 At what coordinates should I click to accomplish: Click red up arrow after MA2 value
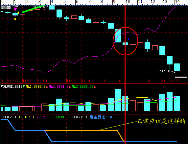[70, 86]
